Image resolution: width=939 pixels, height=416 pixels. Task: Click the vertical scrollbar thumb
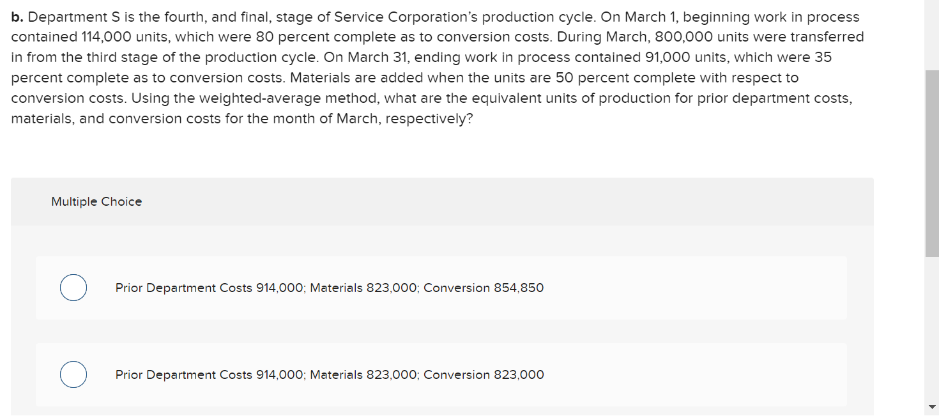click(932, 163)
